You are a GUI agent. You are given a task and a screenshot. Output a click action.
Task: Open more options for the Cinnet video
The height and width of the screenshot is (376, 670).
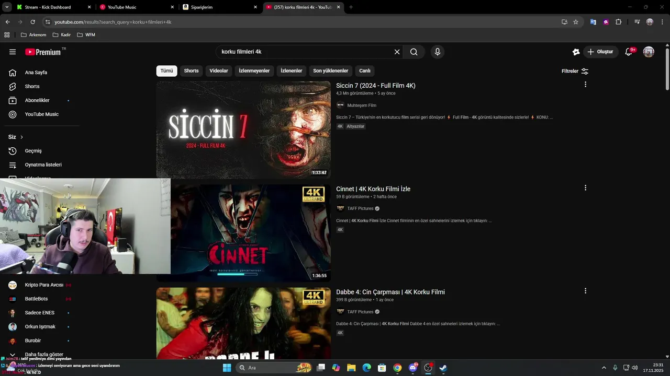point(585,188)
